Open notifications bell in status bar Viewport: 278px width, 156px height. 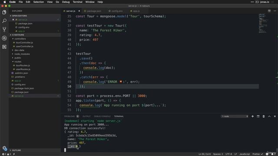[272, 154]
